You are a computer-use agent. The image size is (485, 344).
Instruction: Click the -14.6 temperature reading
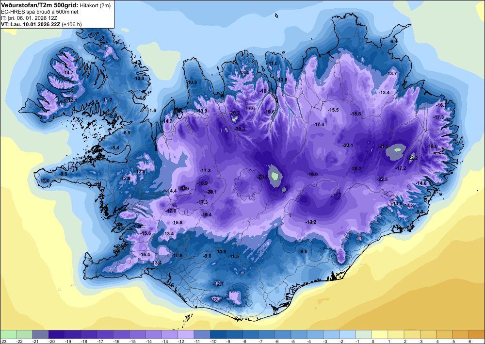click(421, 183)
